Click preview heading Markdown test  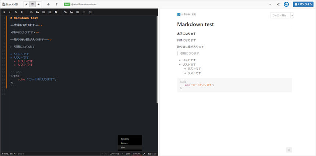pyautogui.click(x=195, y=24)
